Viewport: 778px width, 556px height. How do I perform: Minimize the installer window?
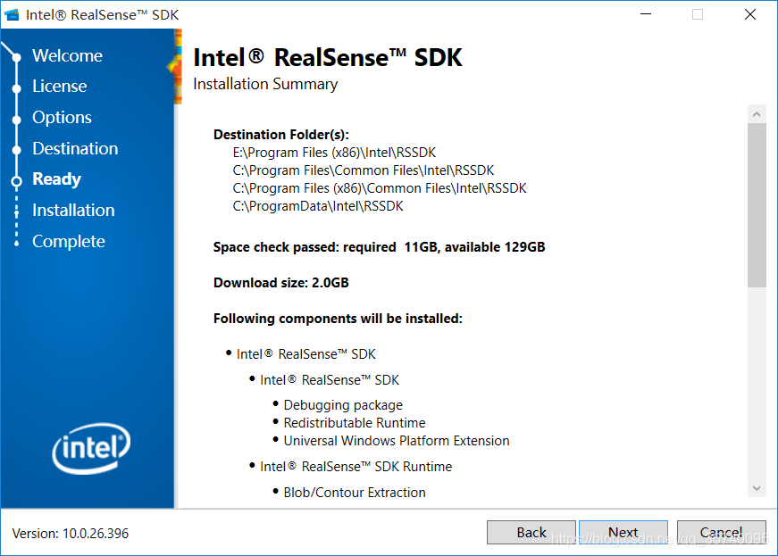click(x=646, y=14)
